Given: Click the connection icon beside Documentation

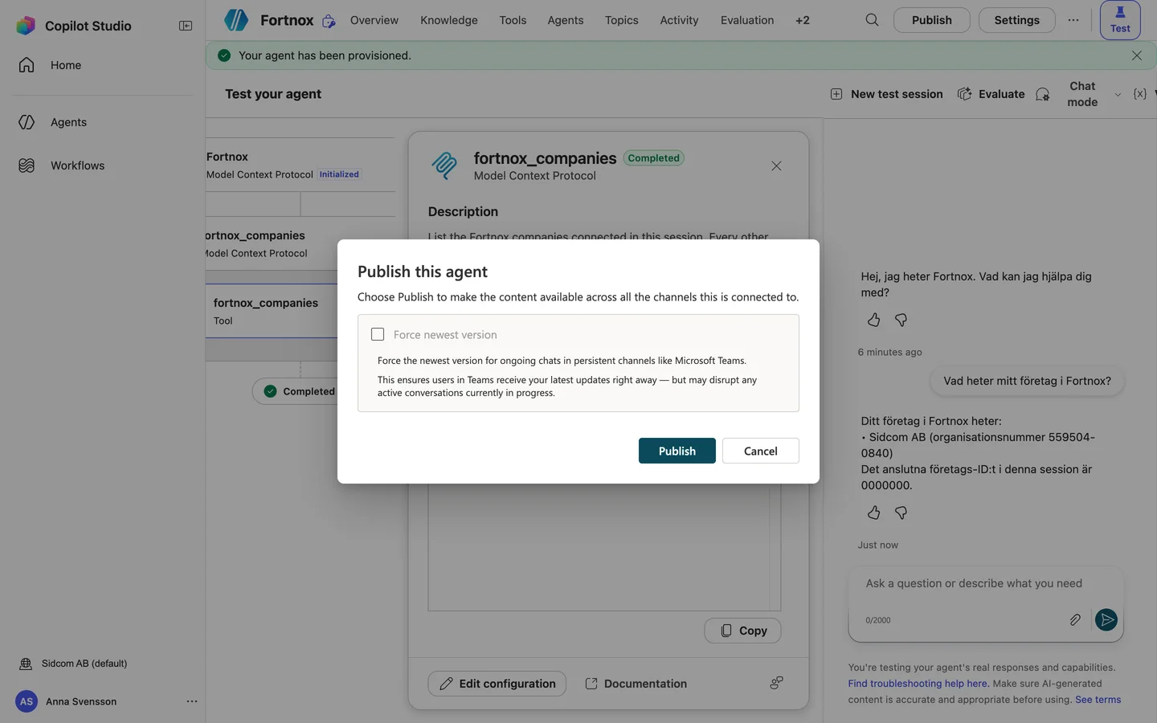Looking at the screenshot, I should coord(776,683).
